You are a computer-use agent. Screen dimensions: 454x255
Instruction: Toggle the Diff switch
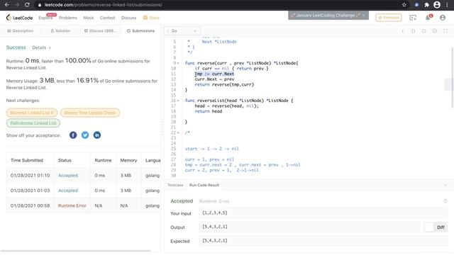[436, 227]
